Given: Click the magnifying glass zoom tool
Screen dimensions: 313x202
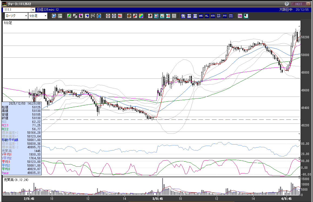Looking at the screenshot, I should click(54, 16).
